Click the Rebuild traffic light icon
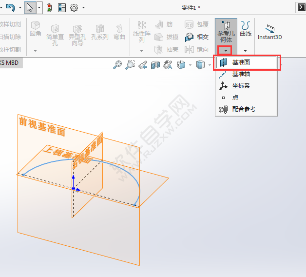 (x=49, y=8)
